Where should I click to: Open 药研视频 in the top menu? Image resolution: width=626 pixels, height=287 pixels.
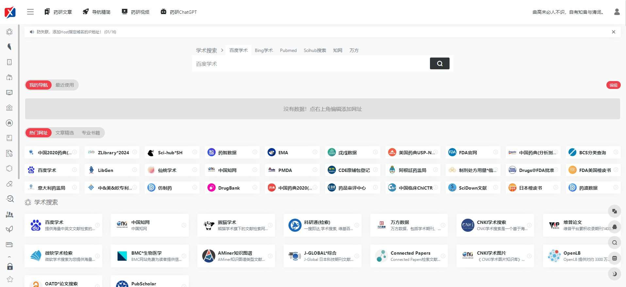136,12
